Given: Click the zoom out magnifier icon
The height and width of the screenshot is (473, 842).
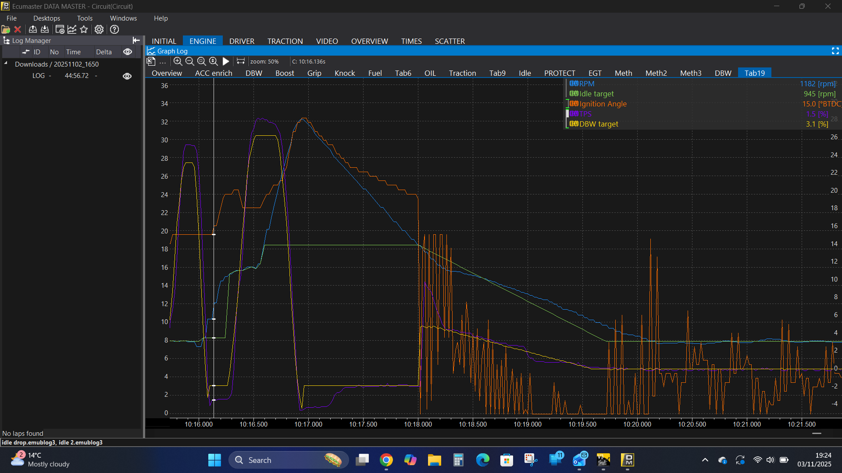Looking at the screenshot, I should point(189,61).
